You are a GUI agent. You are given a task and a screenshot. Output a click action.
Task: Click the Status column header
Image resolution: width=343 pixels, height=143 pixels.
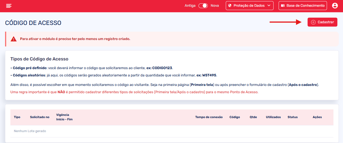(x=292, y=117)
